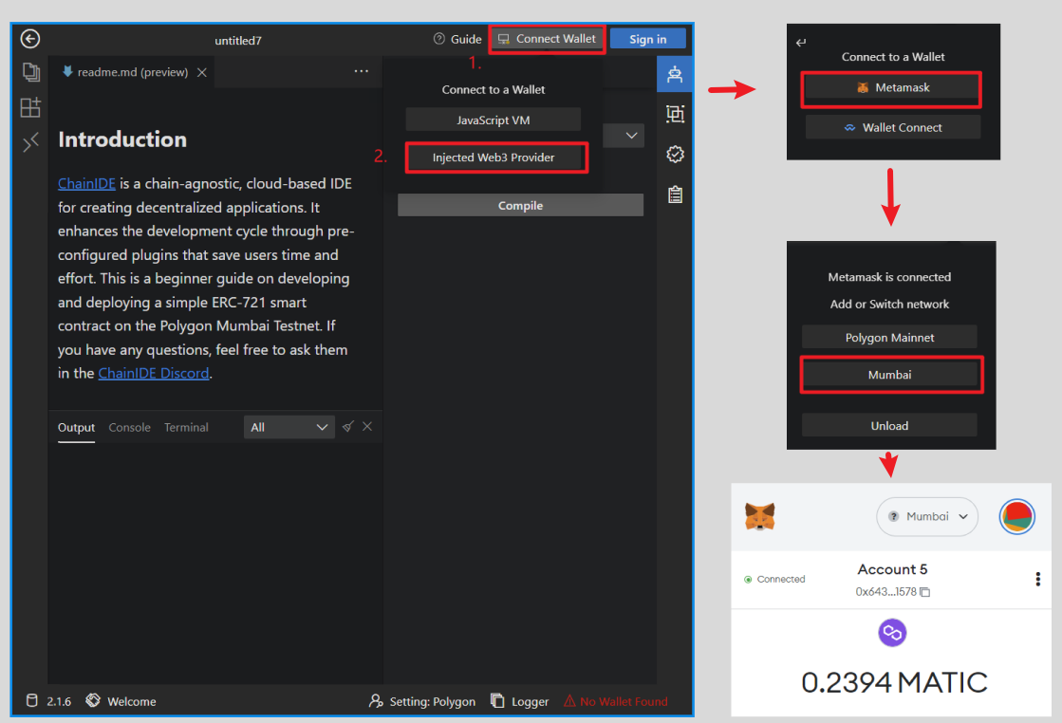This screenshot has height=723, width=1062.
Task: Open MetaMask three-dot account options
Action: point(1037,579)
